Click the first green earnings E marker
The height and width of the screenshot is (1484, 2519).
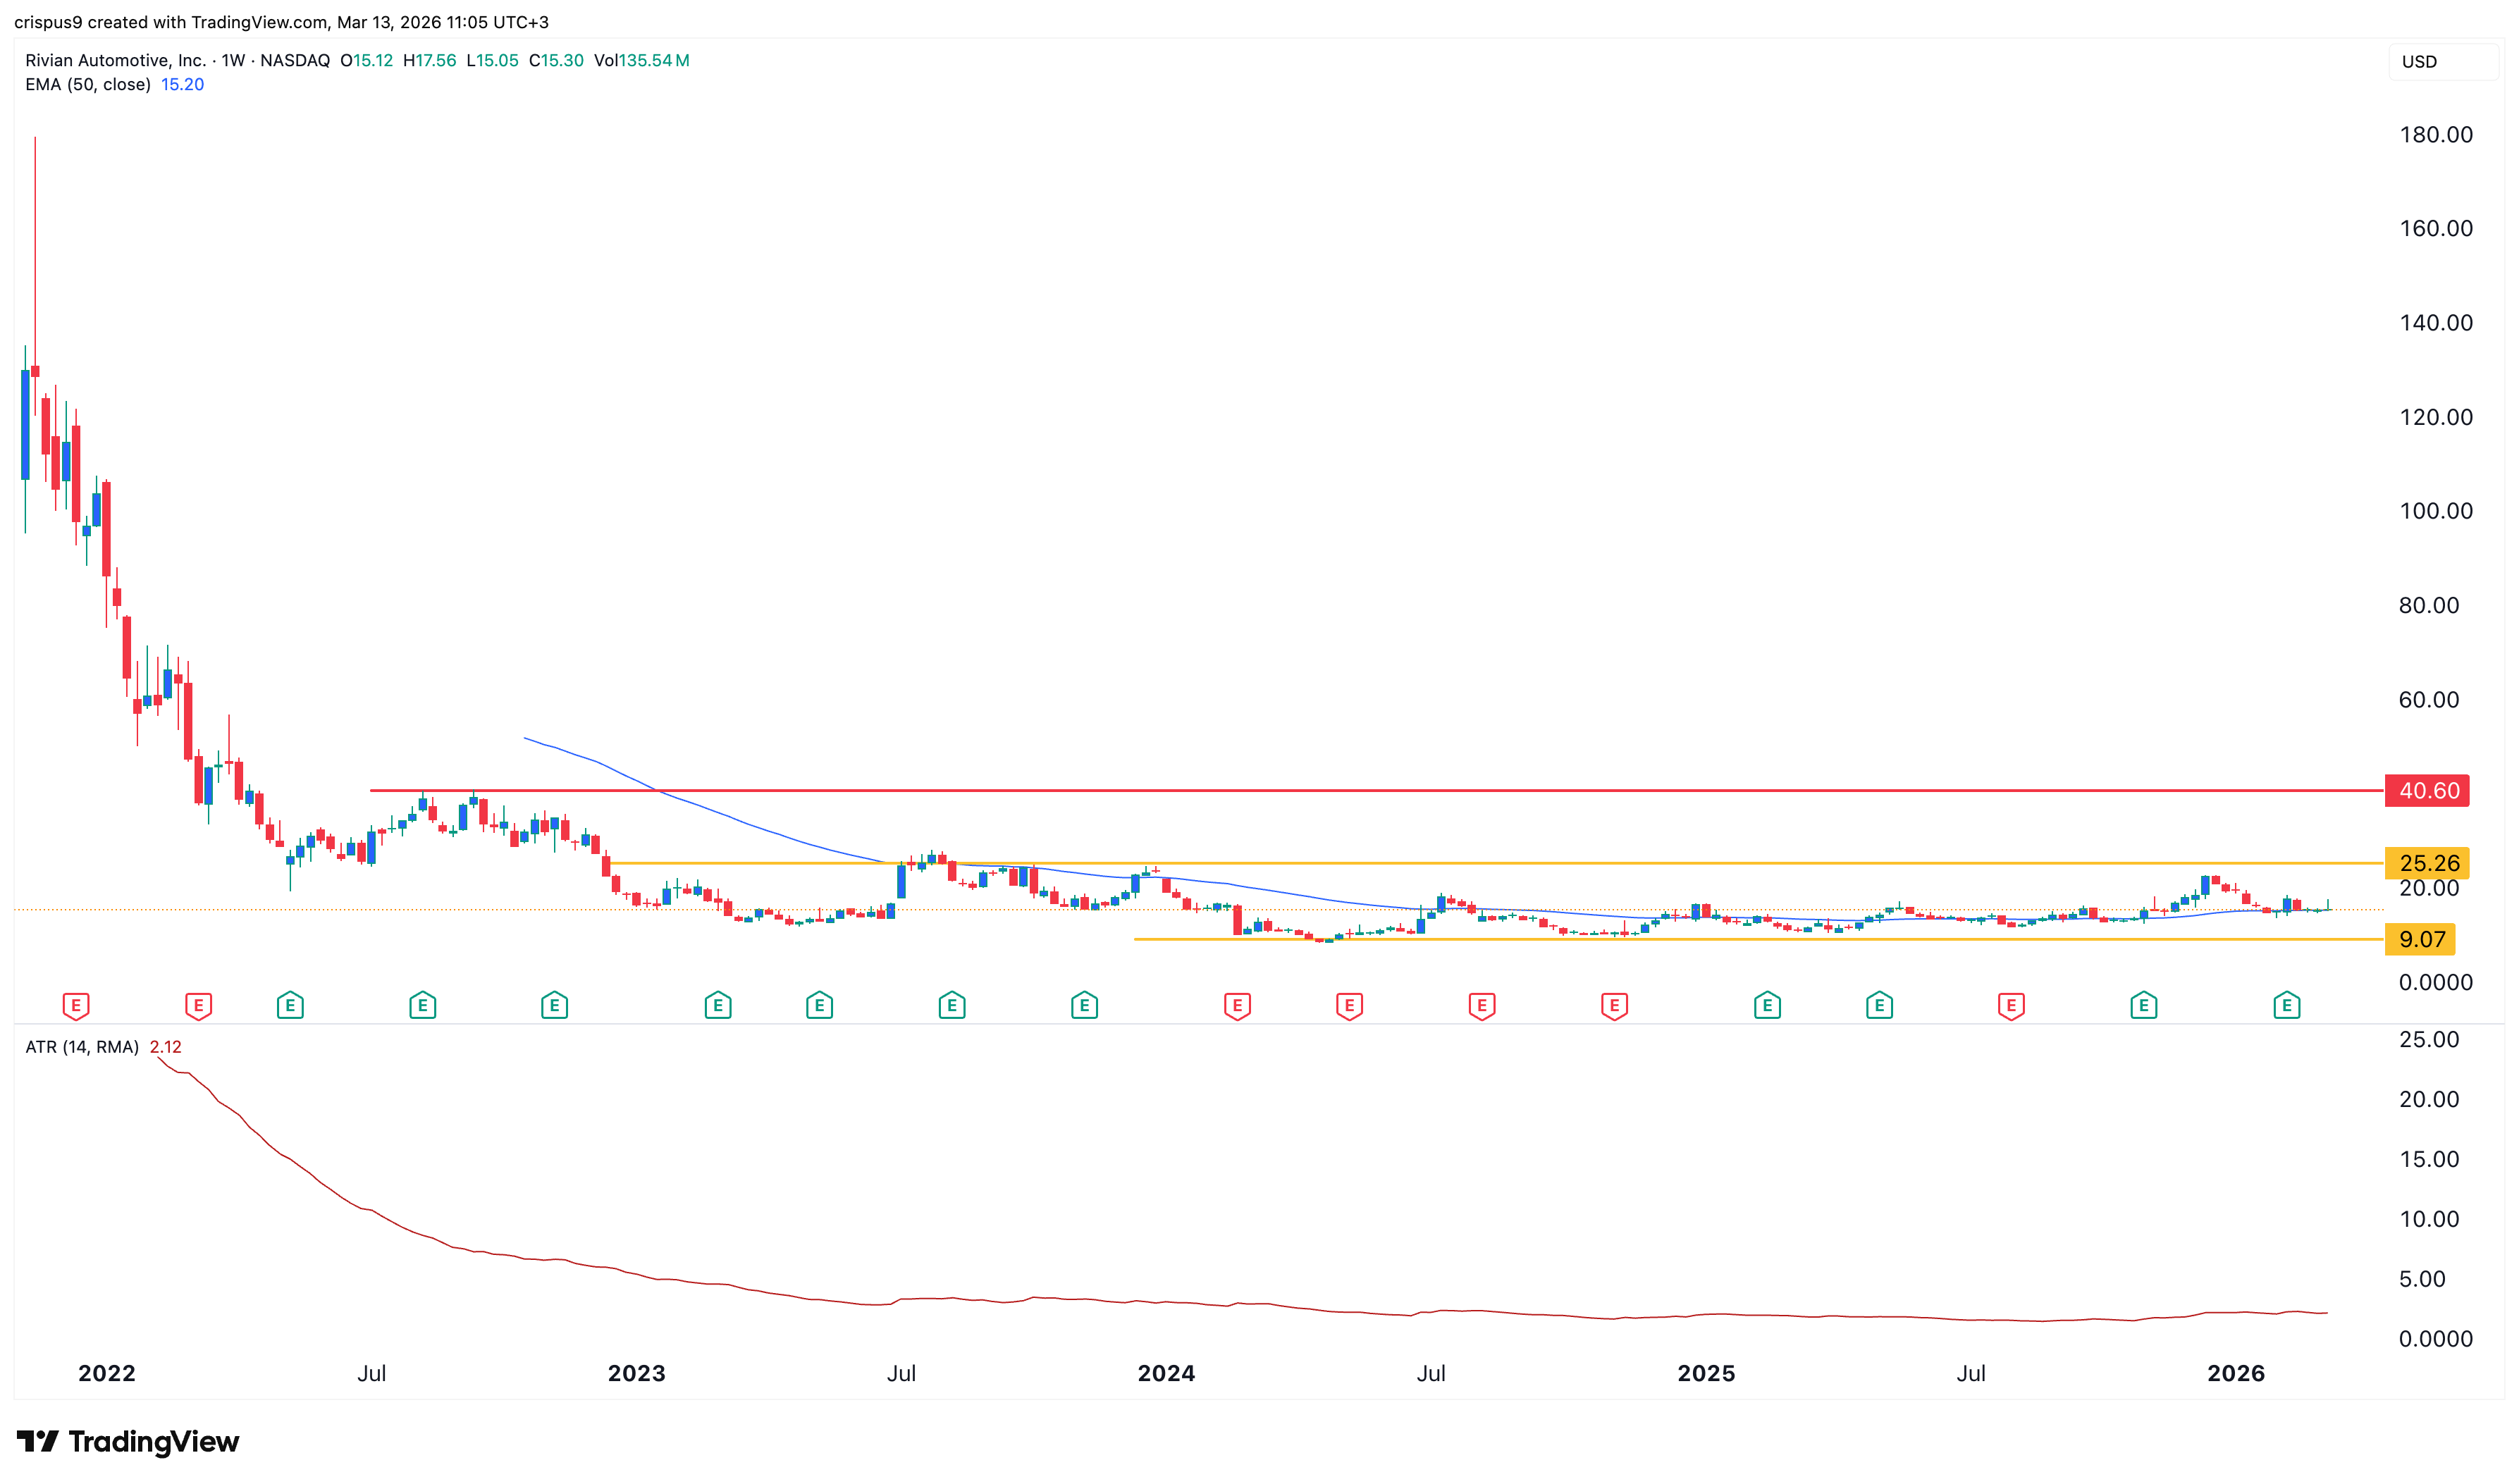pyautogui.click(x=290, y=1005)
